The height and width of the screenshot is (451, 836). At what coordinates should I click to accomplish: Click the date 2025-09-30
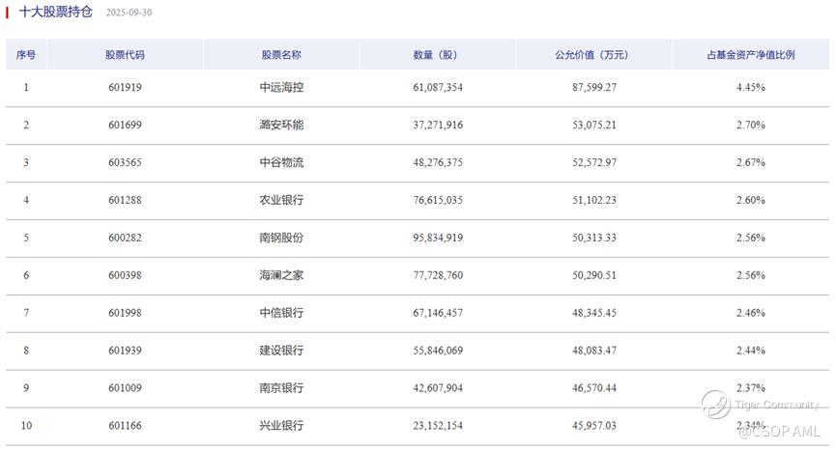[x=129, y=13]
